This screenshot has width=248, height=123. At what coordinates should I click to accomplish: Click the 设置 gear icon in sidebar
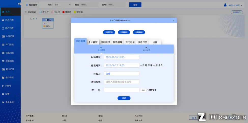(x=3, y=94)
